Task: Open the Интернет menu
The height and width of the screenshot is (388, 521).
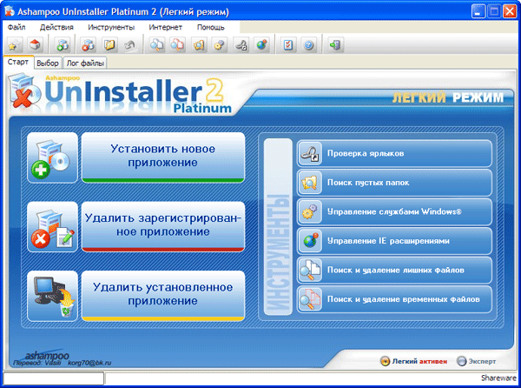Action: pos(166,27)
